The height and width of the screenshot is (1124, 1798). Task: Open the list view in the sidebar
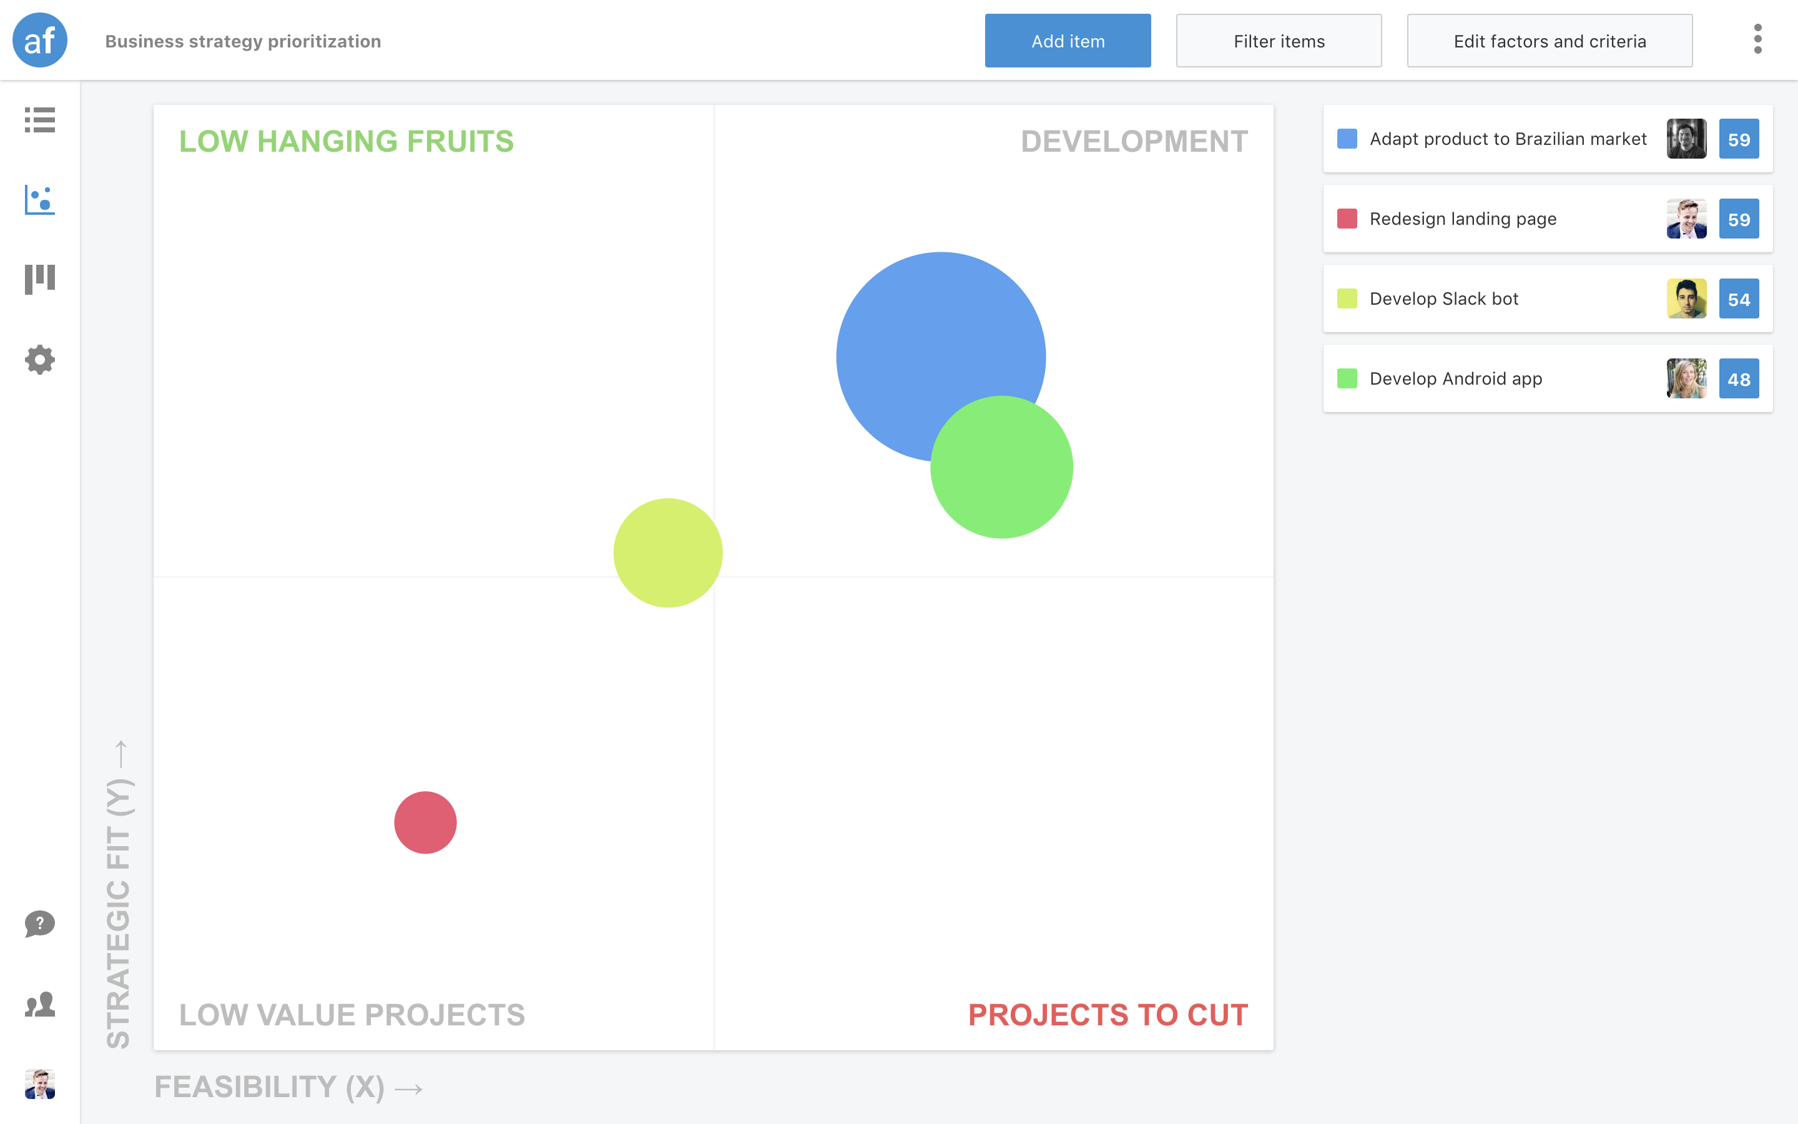point(39,121)
